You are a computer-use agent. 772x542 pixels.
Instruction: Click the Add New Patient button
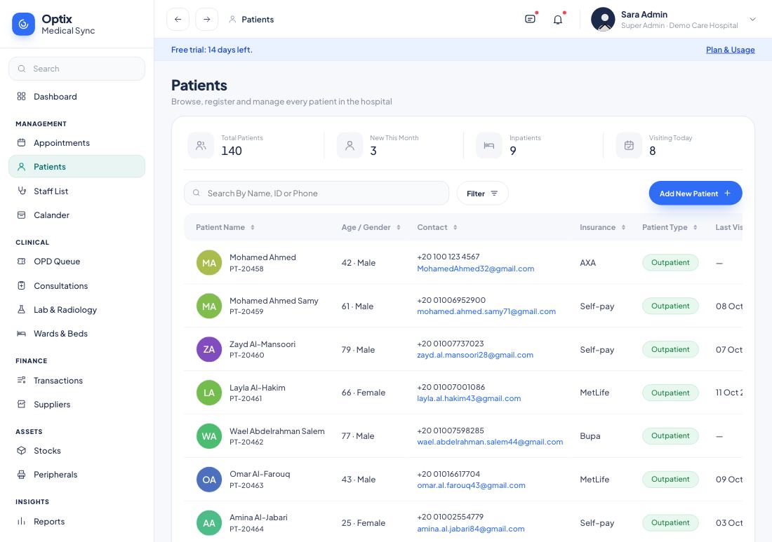(696, 194)
